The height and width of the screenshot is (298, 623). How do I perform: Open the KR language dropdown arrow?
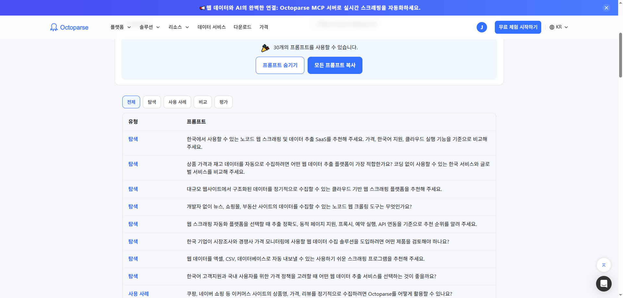coord(566,27)
